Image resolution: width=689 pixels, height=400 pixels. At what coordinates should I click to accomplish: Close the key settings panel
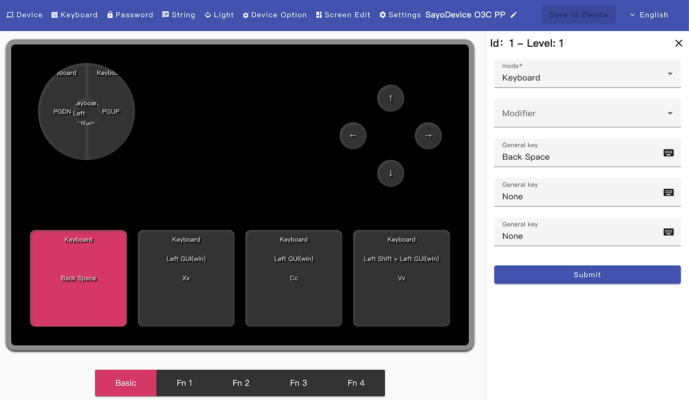pos(679,44)
